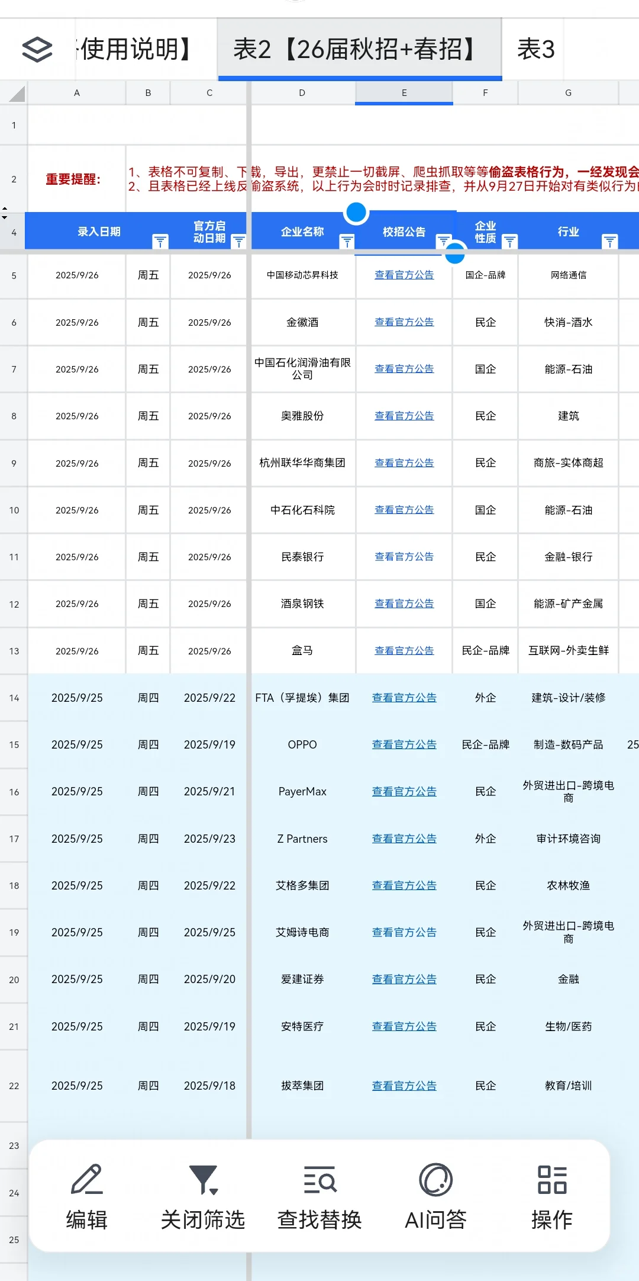Screen dimensions: 639x1281
Task: Open the 操作 grid icon
Action: (x=552, y=1179)
